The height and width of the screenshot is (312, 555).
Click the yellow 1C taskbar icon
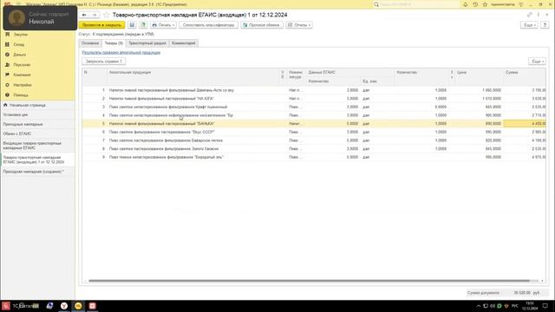pyautogui.click(x=78, y=306)
